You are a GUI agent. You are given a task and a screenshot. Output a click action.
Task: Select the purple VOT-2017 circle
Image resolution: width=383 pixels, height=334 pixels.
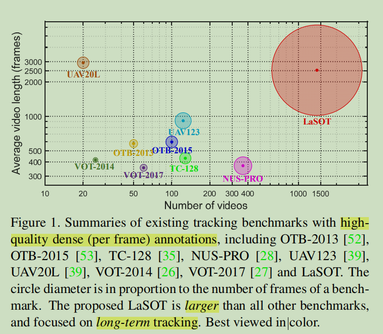(x=144, y=168)
